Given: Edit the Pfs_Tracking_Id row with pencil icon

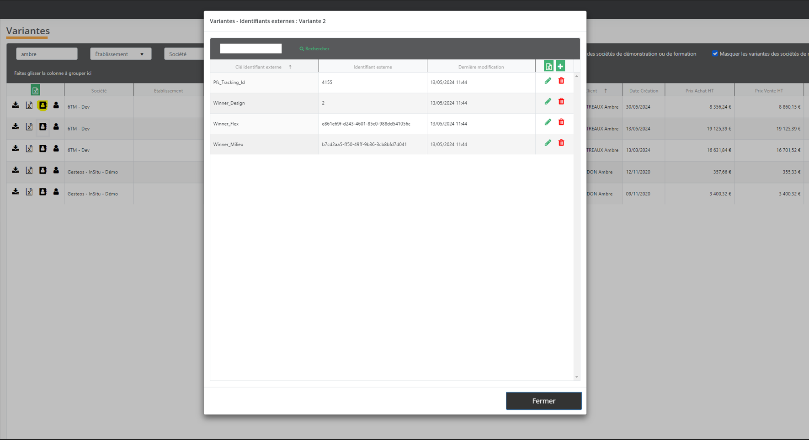Looking at the screenshot, I should click(x=548, y=81).
